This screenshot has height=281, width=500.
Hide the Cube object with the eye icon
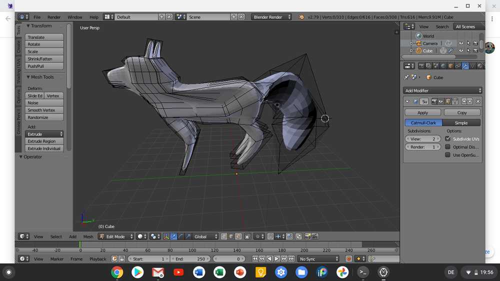tap(461, 50)
